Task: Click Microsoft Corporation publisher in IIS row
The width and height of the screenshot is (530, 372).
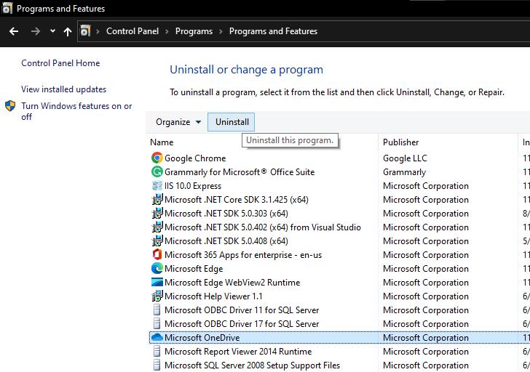Action: coord(426,186)
